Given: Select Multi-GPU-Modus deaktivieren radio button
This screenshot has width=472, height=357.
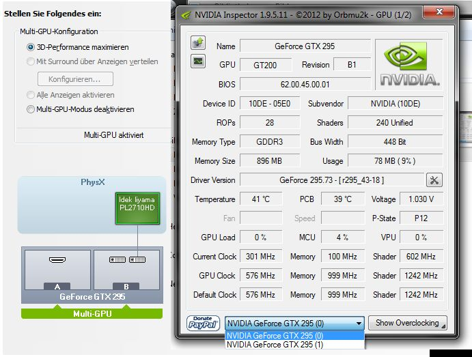Looking at the screenshot, I should coord(31,109).
